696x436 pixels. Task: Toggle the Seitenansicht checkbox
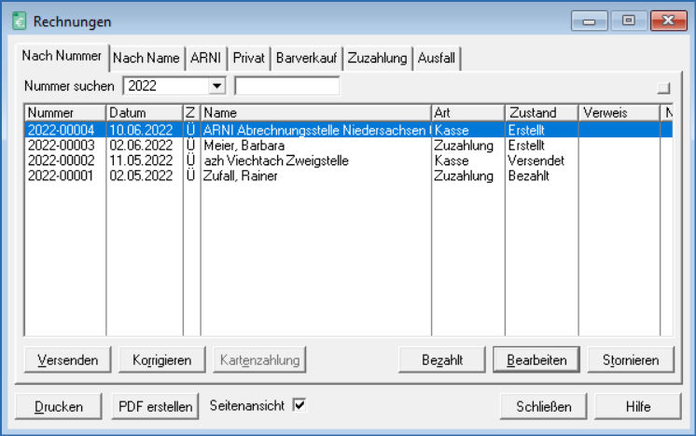299,405
